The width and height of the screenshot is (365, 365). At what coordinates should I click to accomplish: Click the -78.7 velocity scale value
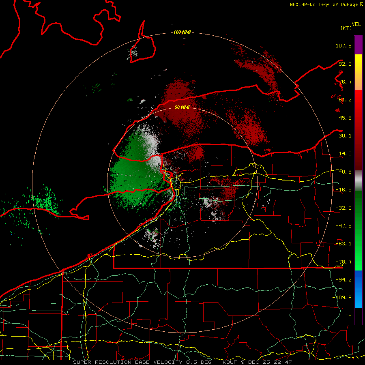(344, 262)
